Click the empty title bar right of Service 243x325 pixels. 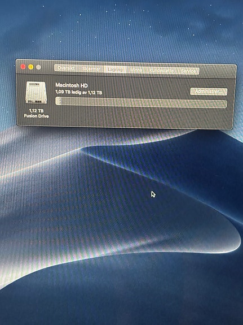[x=217, y=72]
